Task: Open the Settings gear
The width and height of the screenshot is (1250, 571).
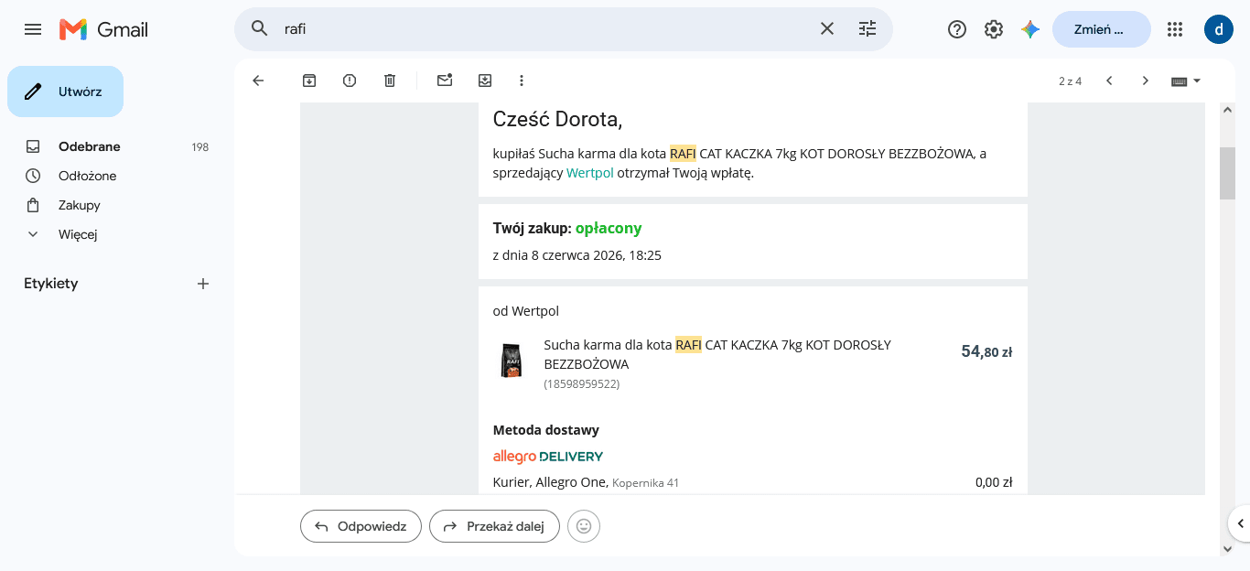Action: tap(994, 29)
